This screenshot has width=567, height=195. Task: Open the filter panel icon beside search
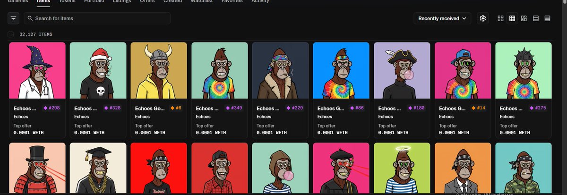[x=14, y=18]
